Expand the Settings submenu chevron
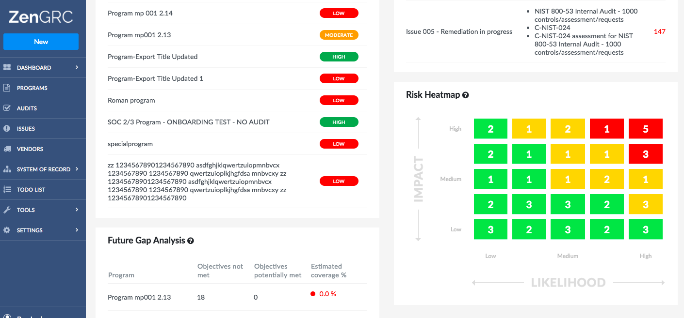Screen dimensions: 684x318 (77, 230)
